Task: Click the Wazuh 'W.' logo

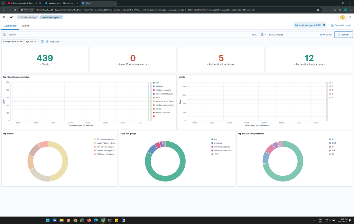Action: [x=11, y=17]
